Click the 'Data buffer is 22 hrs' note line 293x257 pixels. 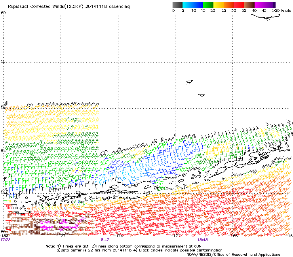pos(139,250)
